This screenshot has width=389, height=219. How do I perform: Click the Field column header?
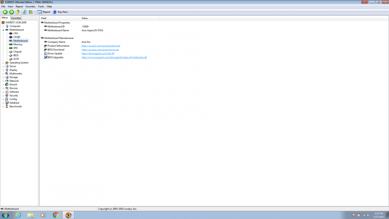tap(60, 18)
